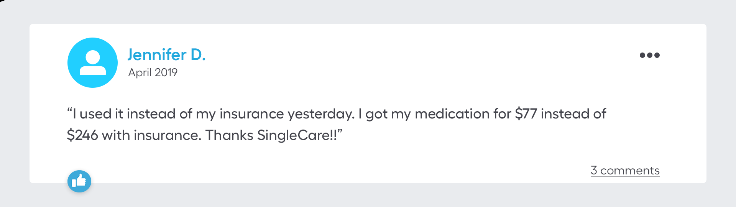Open the Jennifer D. profile name link

(x=166, y=55)
